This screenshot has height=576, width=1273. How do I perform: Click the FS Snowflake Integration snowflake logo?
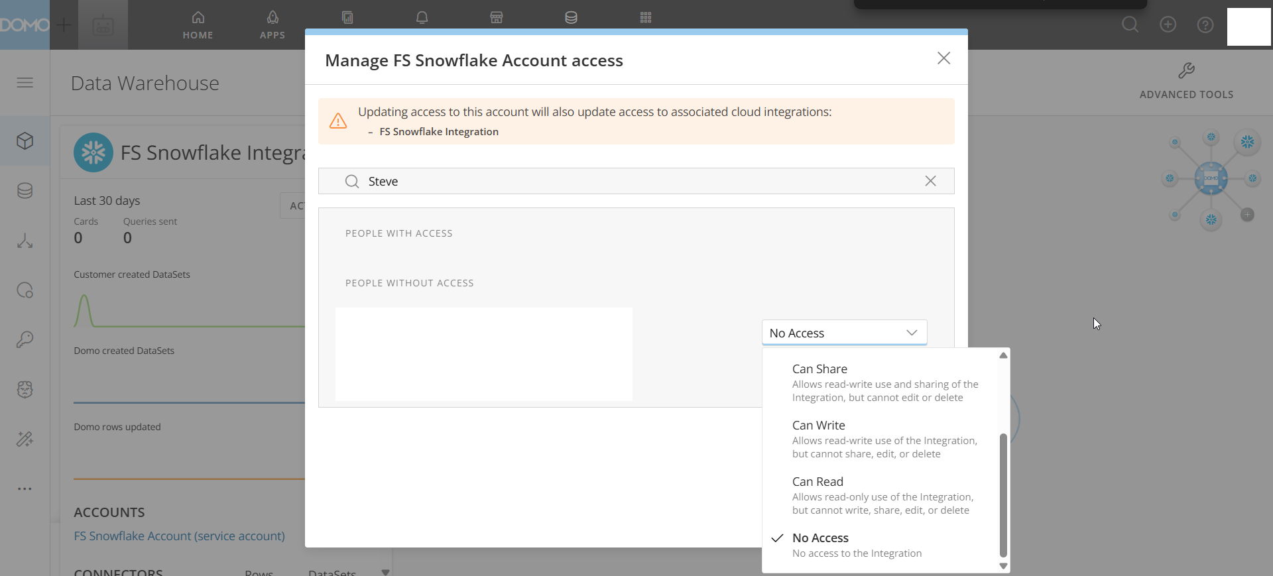[93, 152]
